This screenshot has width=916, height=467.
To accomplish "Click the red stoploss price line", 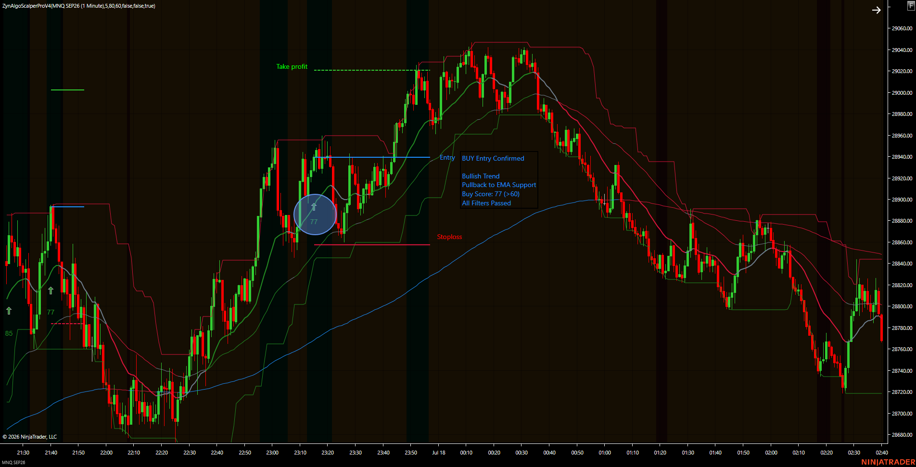I will click(x=372, y=245).
